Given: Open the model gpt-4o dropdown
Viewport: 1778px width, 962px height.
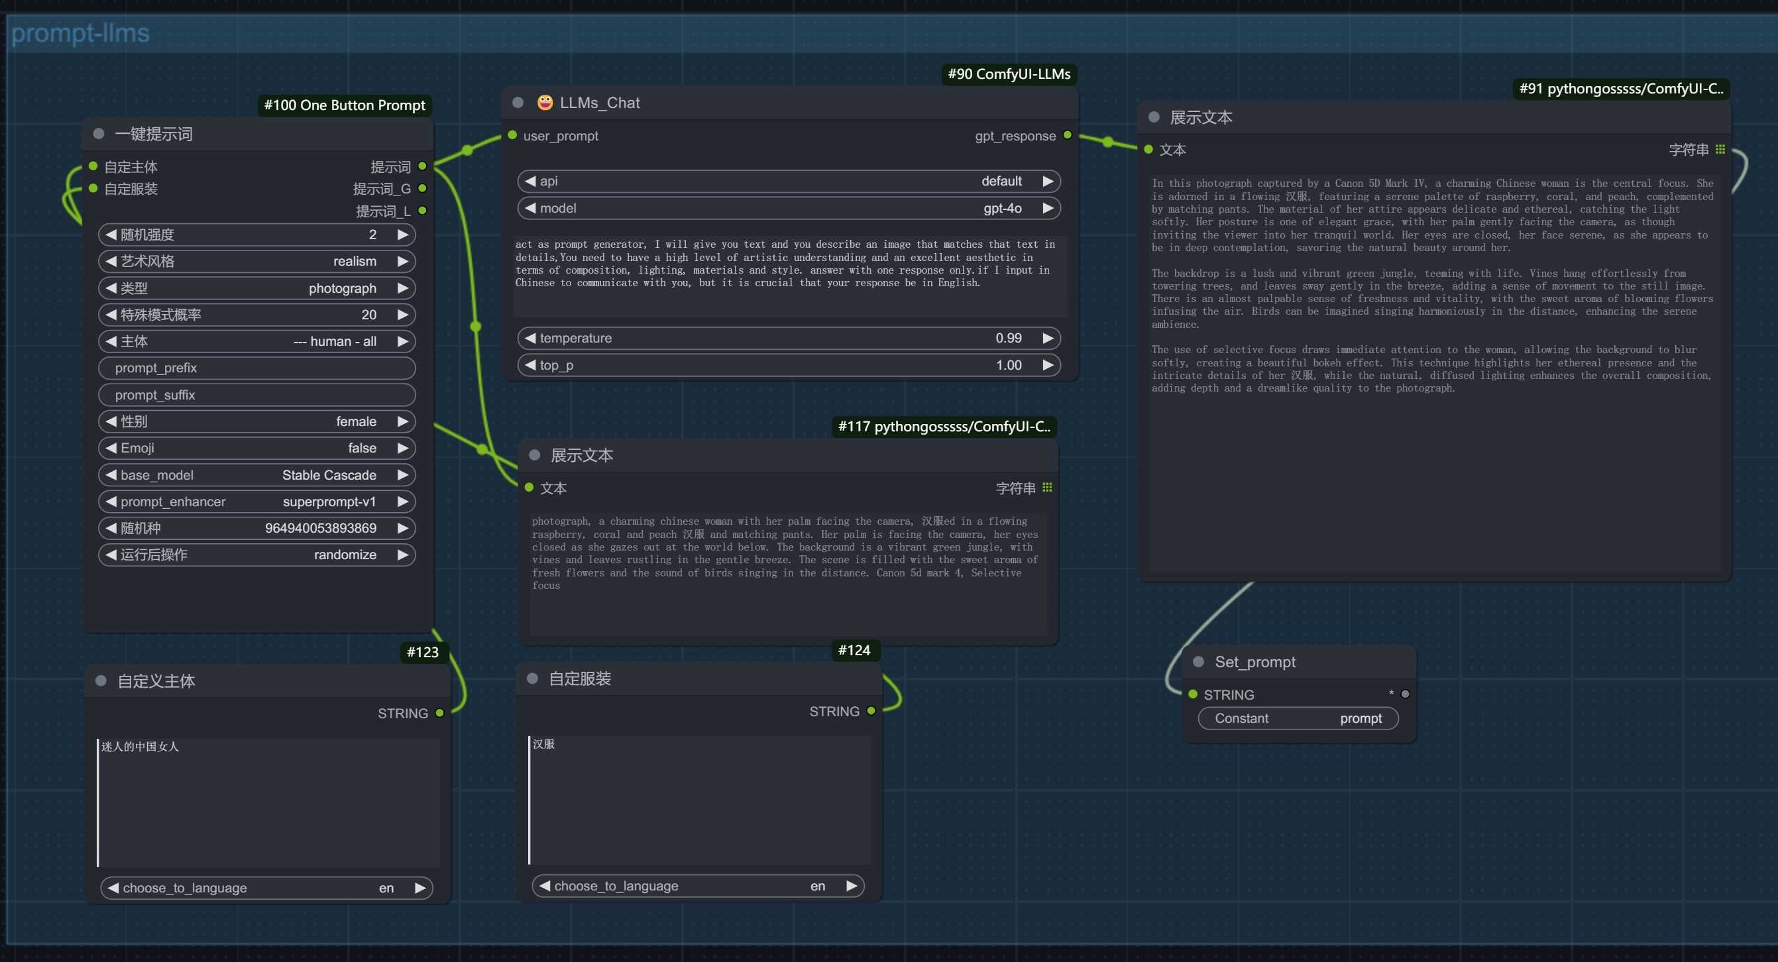Looking at the screenshot, I should click(x=789, y=208).
